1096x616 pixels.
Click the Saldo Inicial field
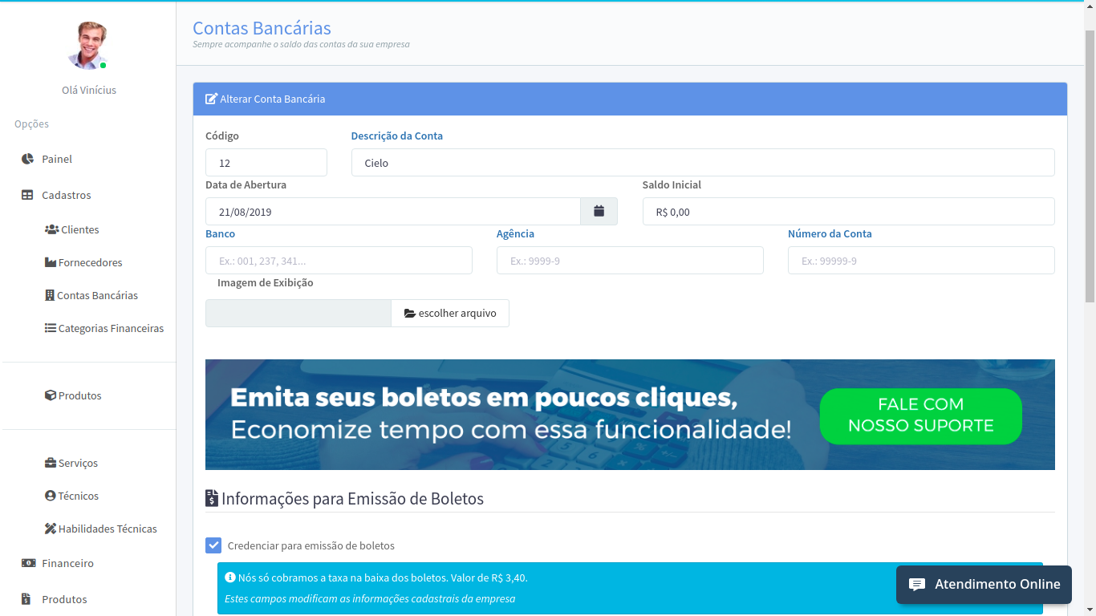849,211
